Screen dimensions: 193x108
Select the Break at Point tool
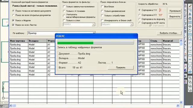click(x=190, y=51)
